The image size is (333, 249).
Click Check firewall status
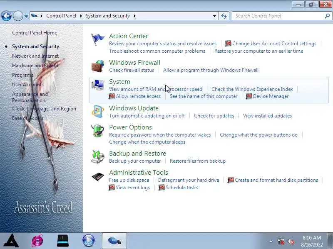132,70
